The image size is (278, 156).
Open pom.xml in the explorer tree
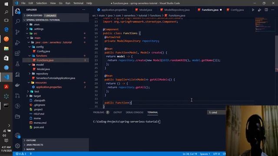39,127
